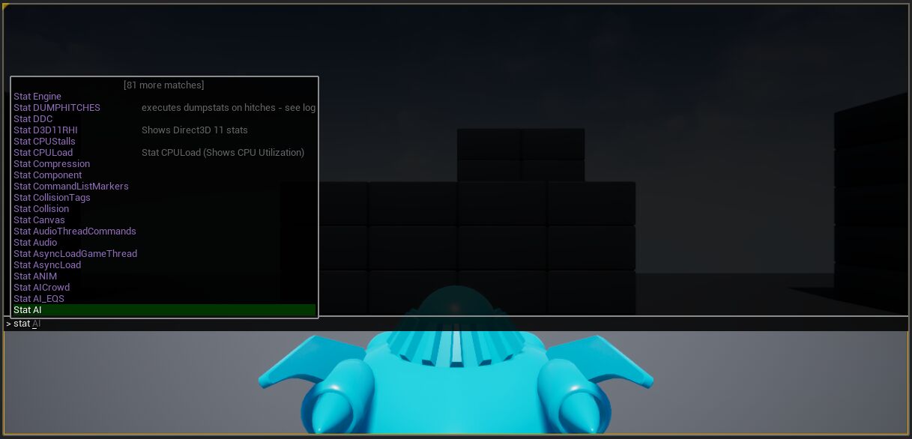Select the Stat CommandListMarkers entry
This screenshot has width=912, height=439.
coord(70,186)
